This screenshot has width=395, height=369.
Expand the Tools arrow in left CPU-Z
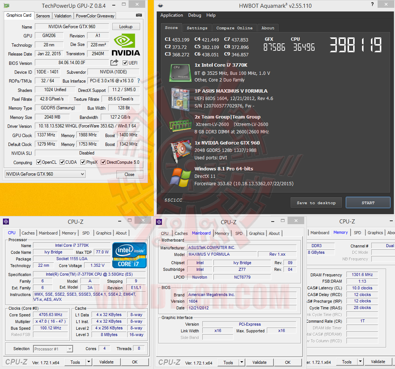point(89,362)
